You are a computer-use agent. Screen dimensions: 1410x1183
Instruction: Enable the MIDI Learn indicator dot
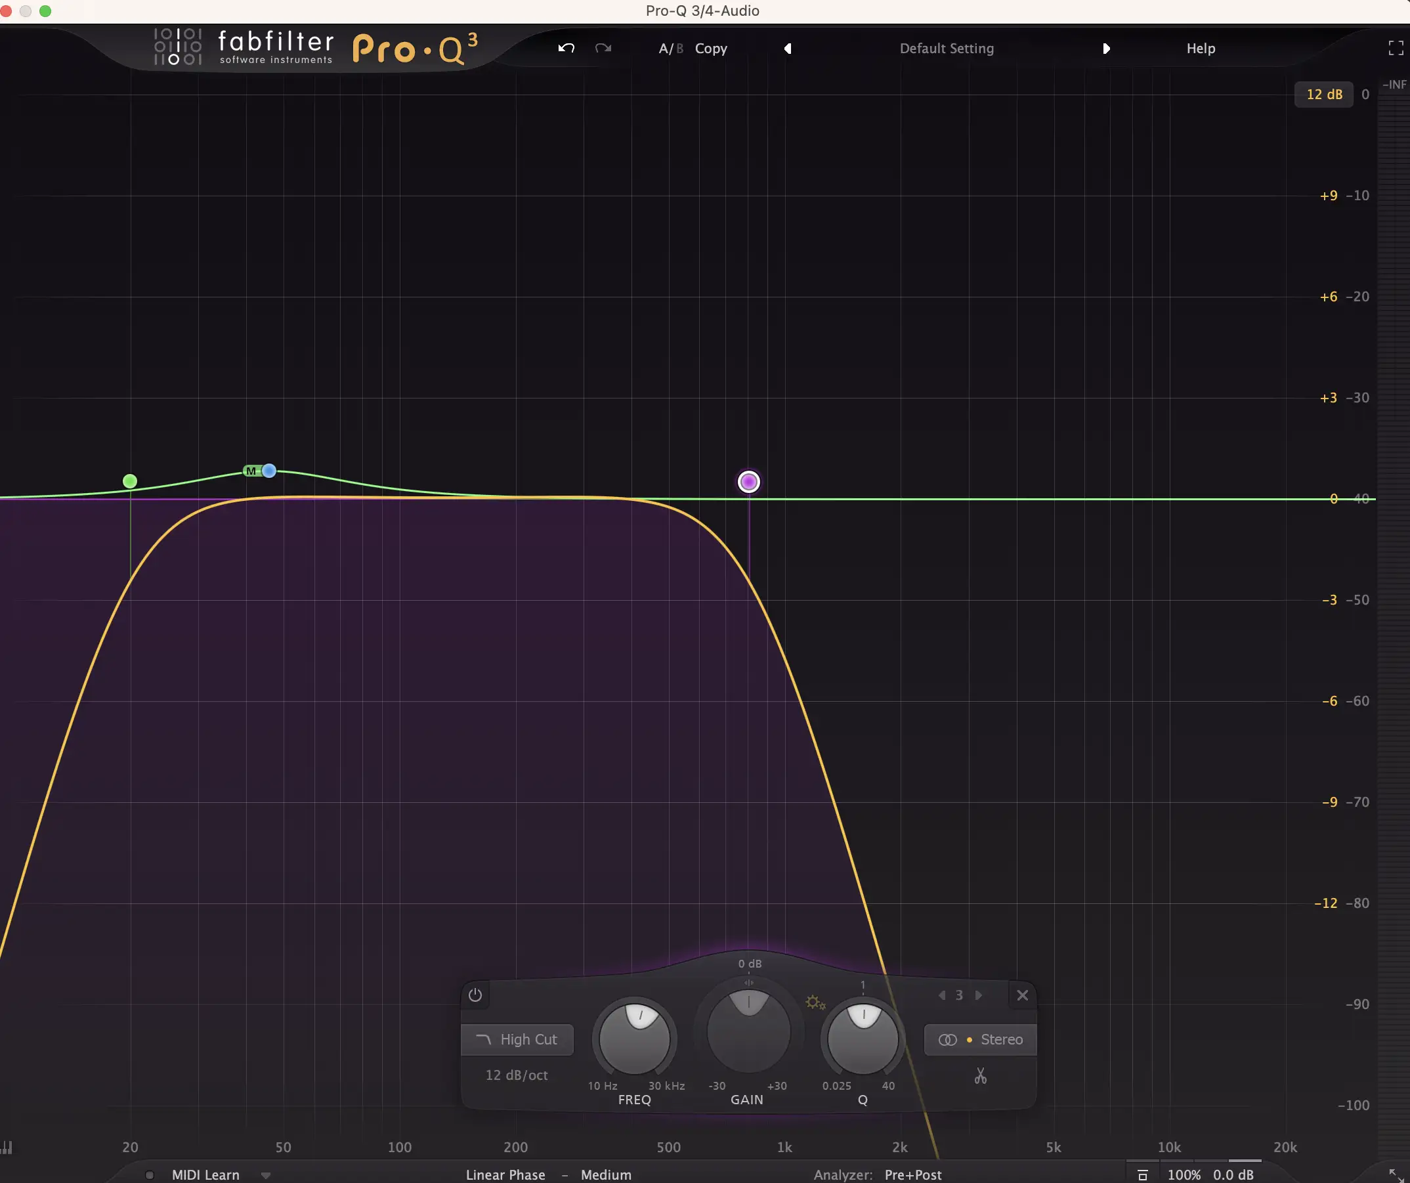coord(150,1175)
